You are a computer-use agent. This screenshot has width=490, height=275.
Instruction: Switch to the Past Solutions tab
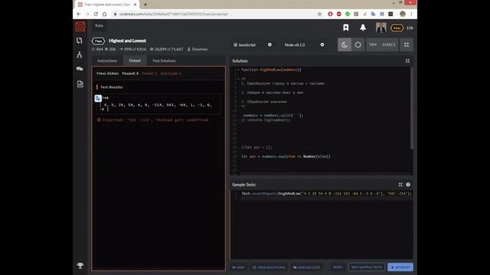(x=164, y=61)
